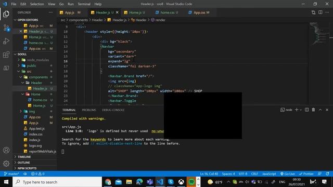Open Mail app from taskbar
Image resolution: width=333 pixels, height=187 pixels.
click(x=119, y=182)
